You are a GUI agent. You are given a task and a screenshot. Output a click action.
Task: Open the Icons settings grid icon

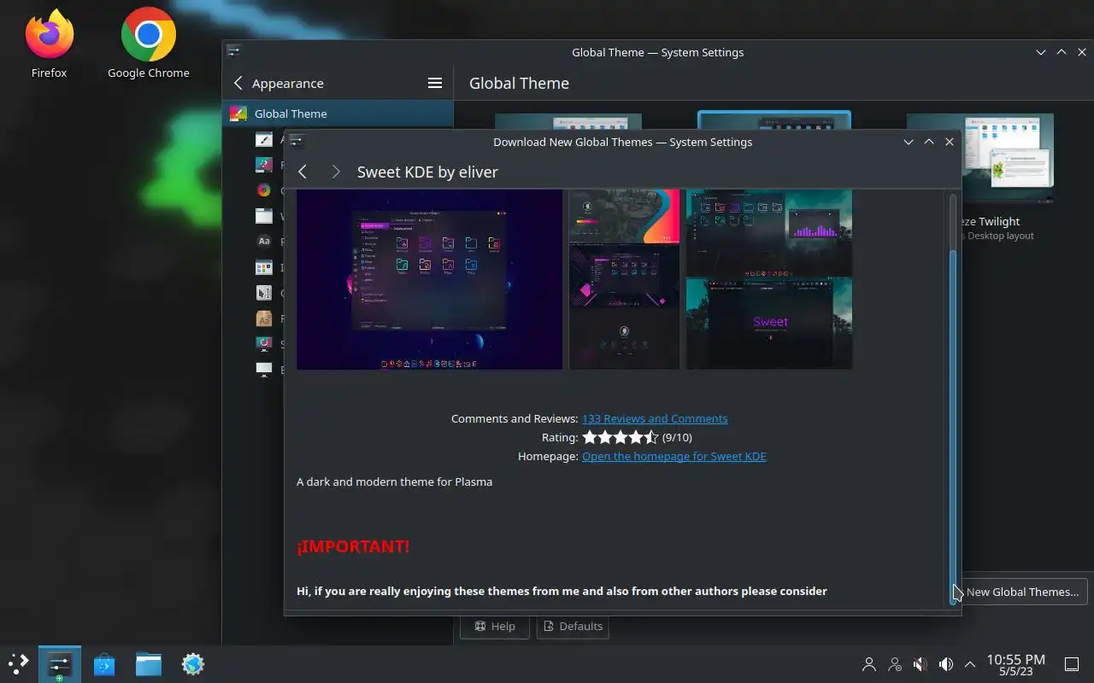[x=264, y=267]
